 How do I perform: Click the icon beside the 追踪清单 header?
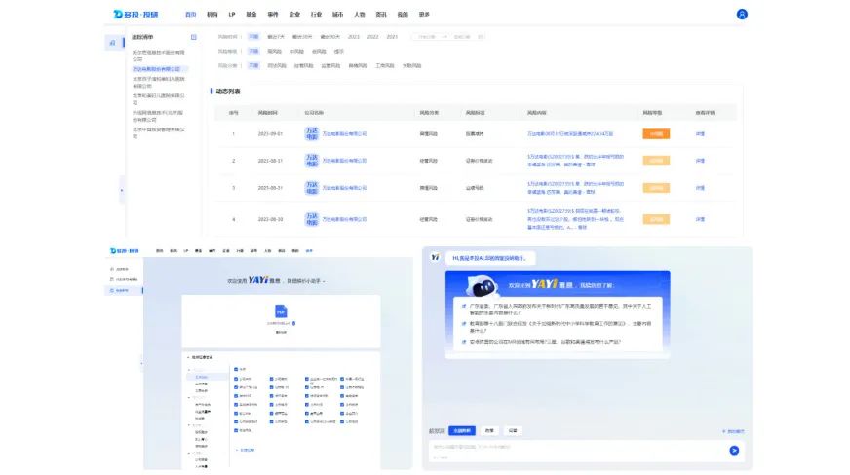194,37
